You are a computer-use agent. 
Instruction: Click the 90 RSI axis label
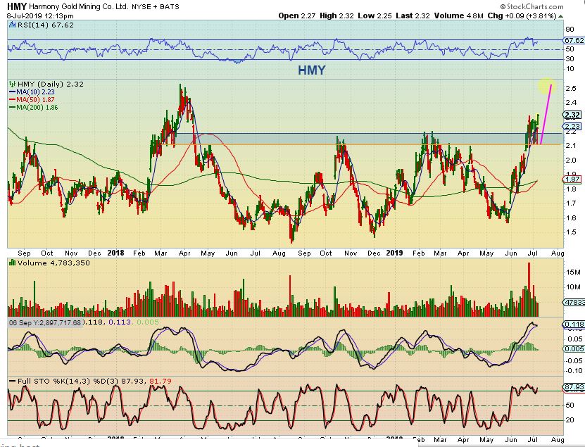570,30
